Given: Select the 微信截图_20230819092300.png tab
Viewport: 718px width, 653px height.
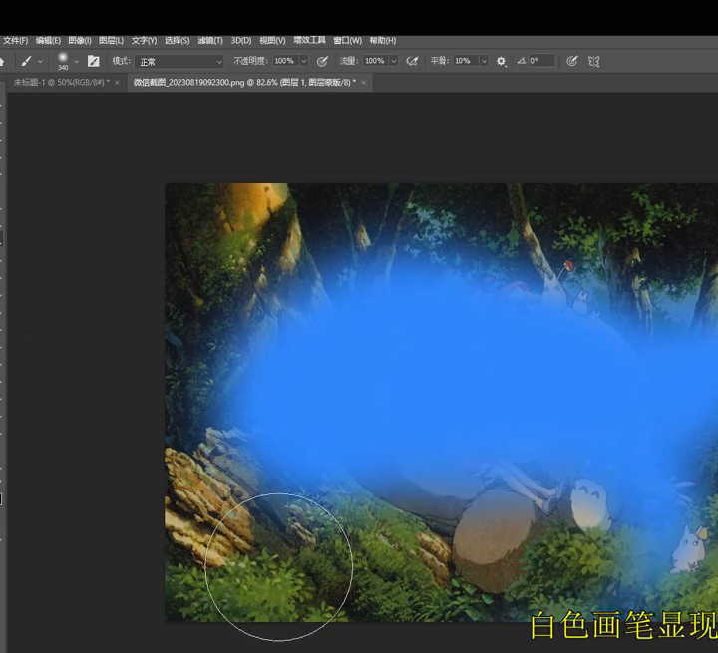Looking at the screenshot, I should tap(244, 83).
